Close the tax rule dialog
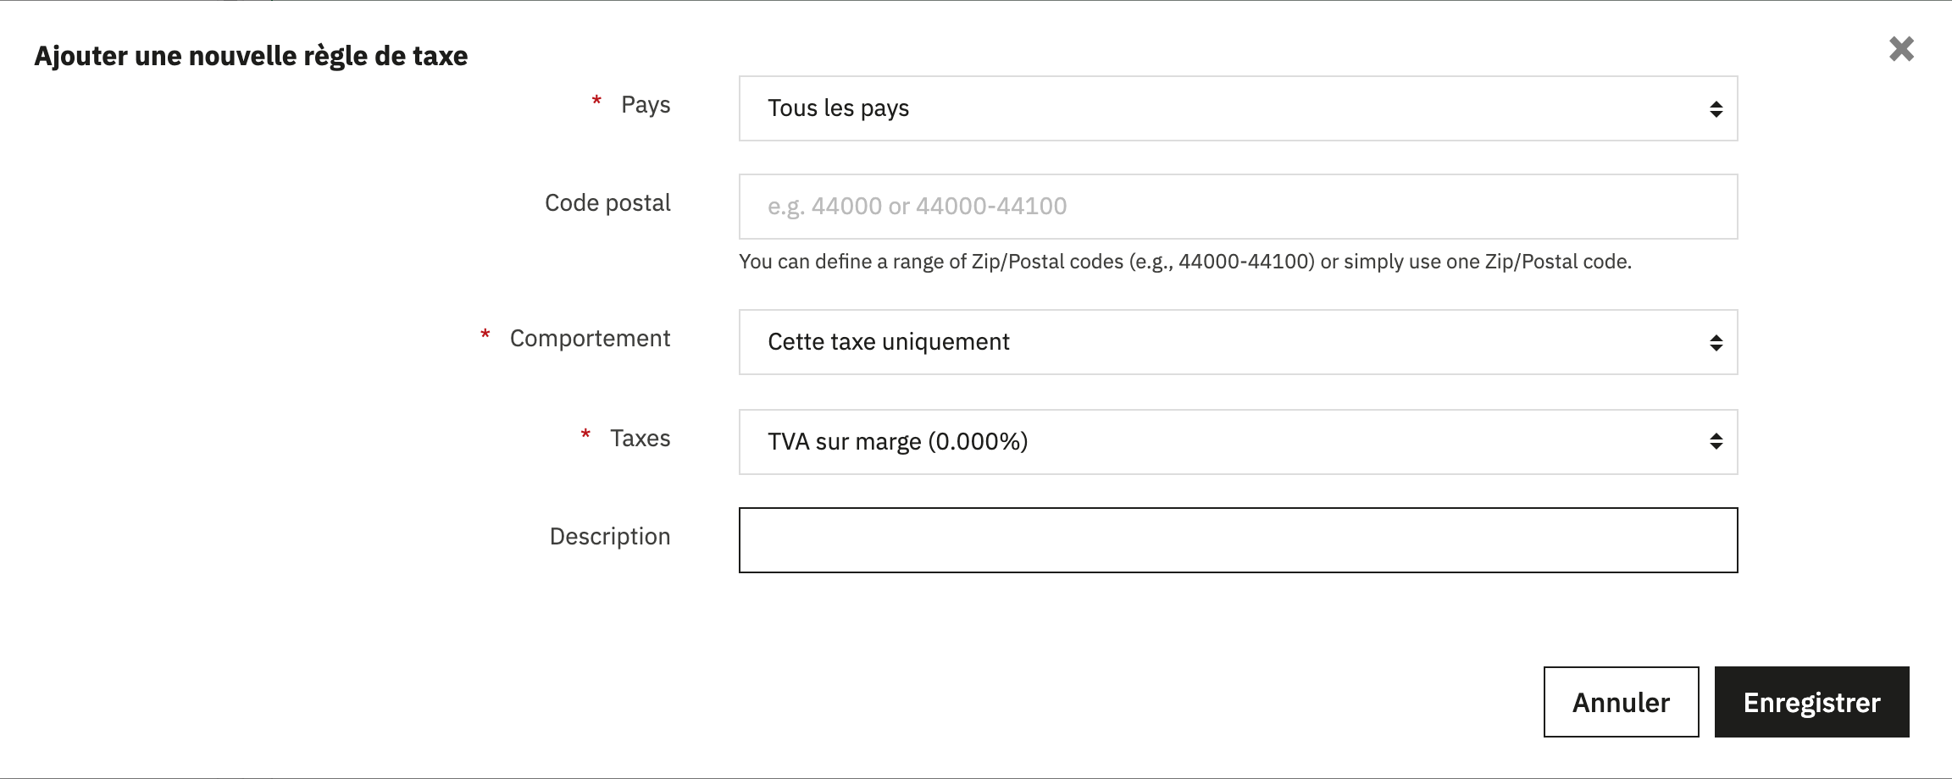This screenshot has height=779, width=1952. 1901,49
